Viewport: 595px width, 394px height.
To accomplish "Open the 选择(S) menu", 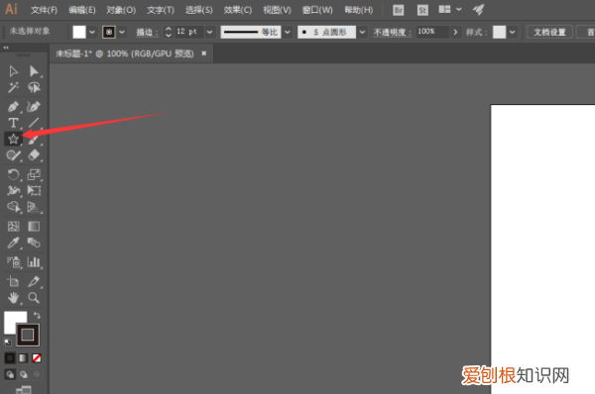I will [x=199, y=10].
